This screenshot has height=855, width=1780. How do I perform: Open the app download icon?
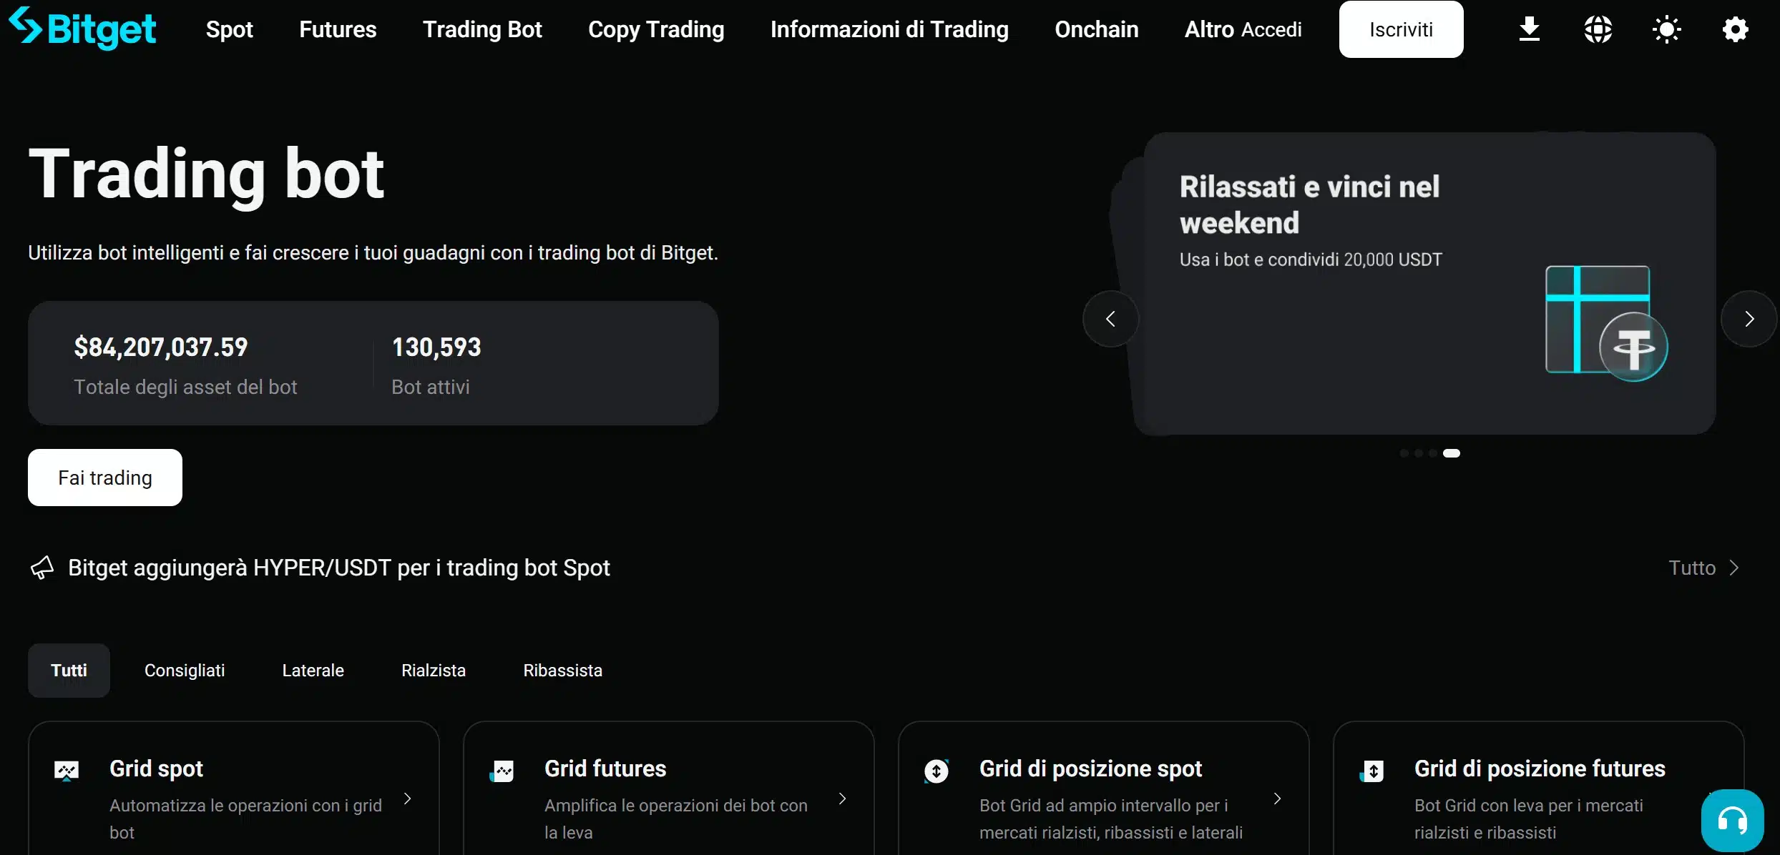pyautogui.click(x=1530, y=29)
